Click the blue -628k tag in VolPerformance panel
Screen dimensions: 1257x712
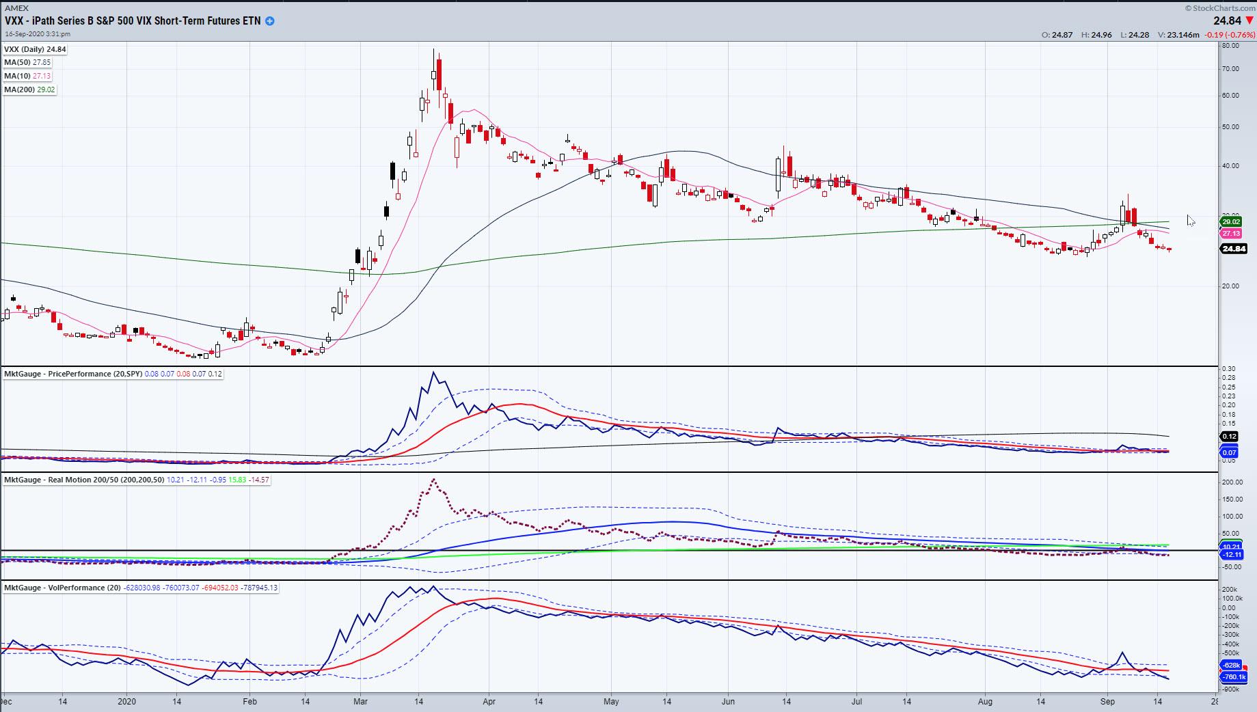pyautogui.click(x=1231, y=665)
